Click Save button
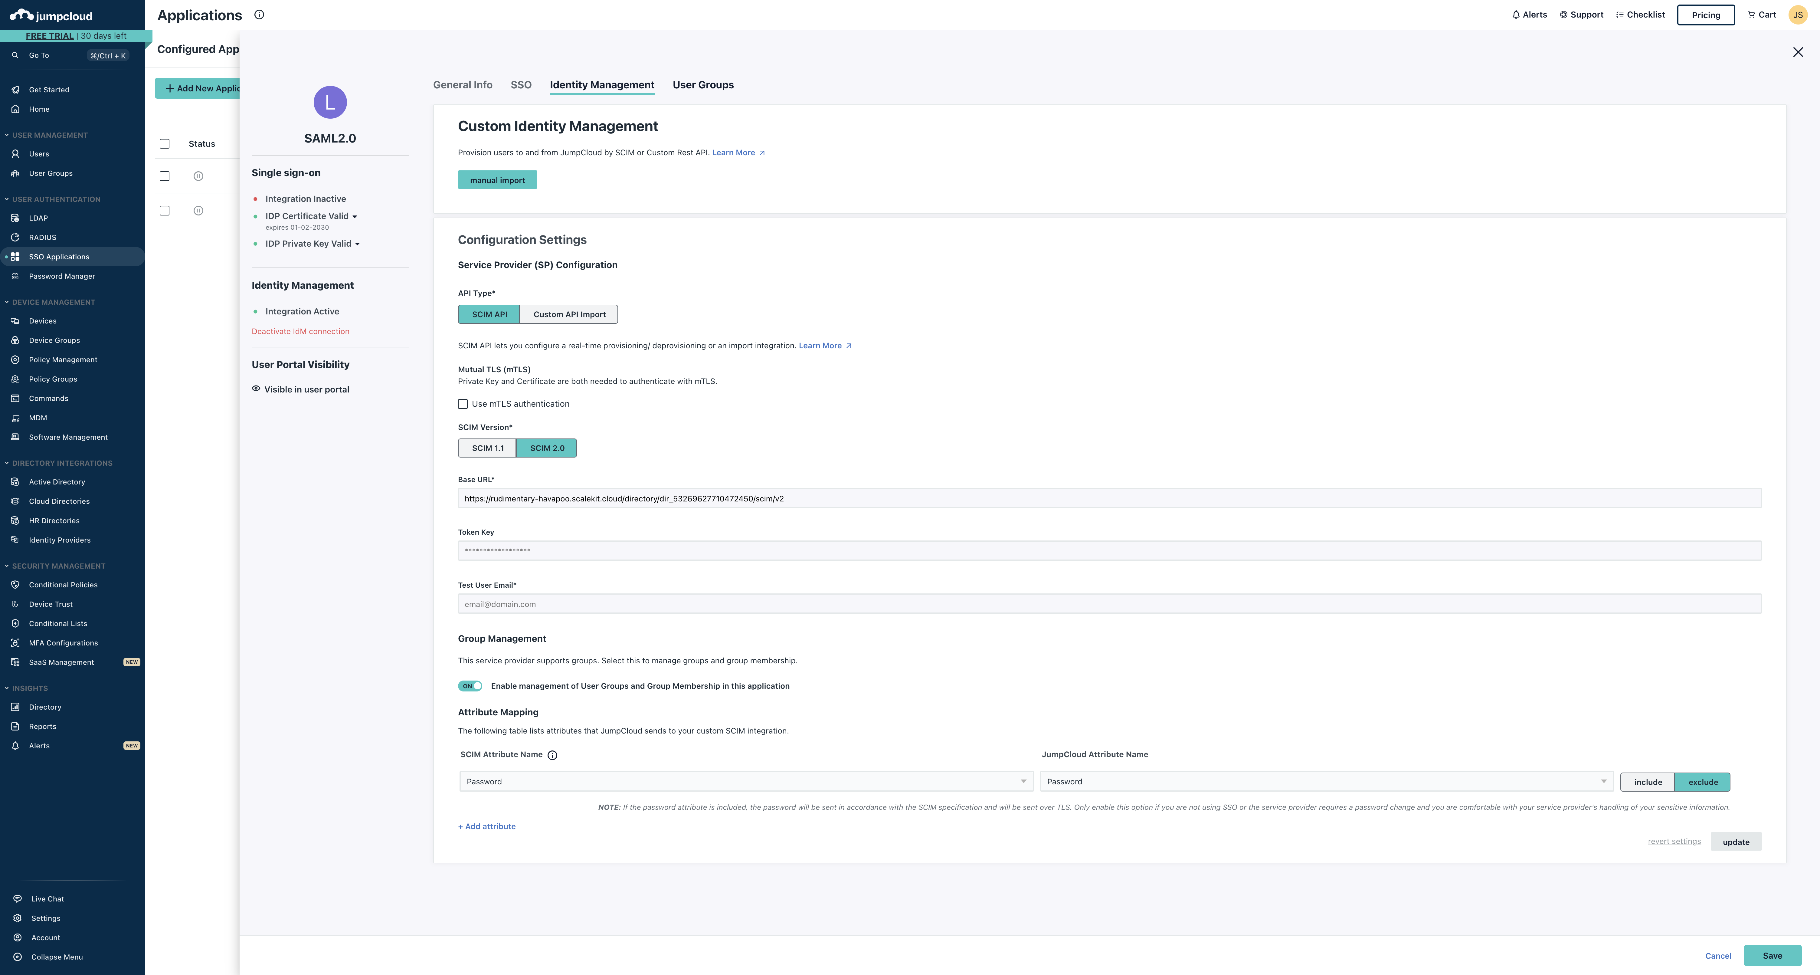Viewport: 1820px width, 975px height. click(1772, 956)
